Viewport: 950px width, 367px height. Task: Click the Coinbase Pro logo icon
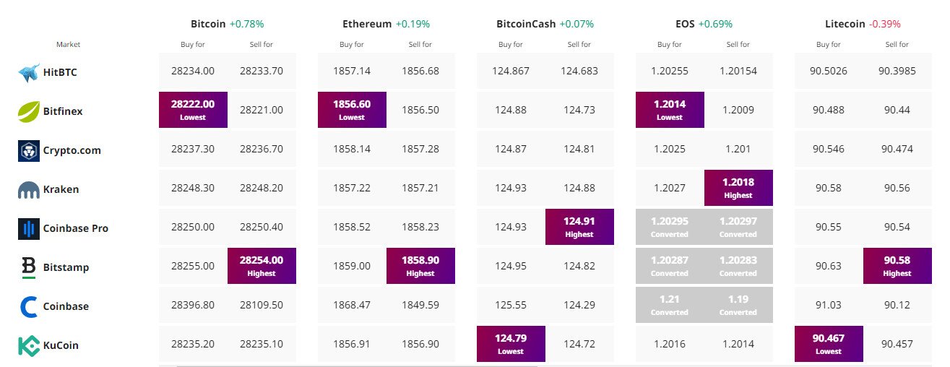(29, 228)
